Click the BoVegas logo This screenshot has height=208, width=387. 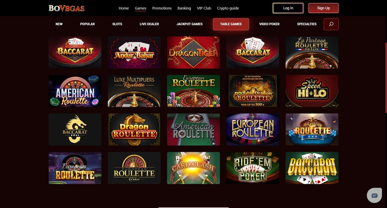coord(67,8)
